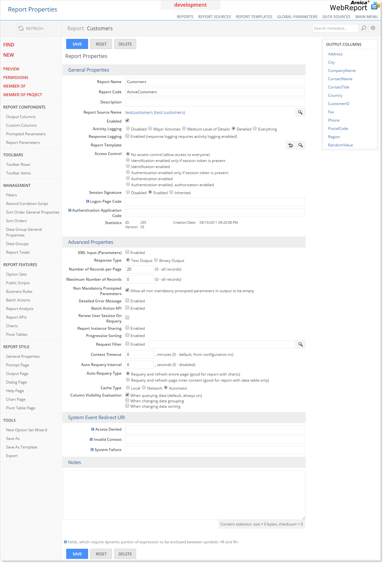Open CompanyName output column
This screenshot has height=564, width=384.
(342, 71)
